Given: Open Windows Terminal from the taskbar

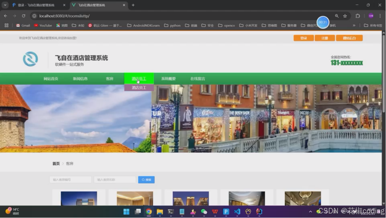Looking at the screenshot, I should coord(170,211).
